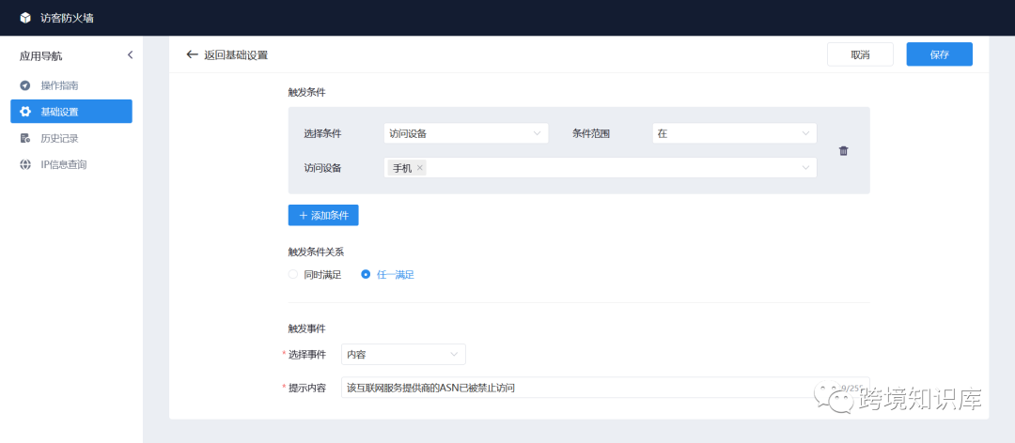The height and width of the screenshot is (443, 1015).
Task: Open the 选择条件 dropdown showing 访问设备
Action: (x=465, y=133)
